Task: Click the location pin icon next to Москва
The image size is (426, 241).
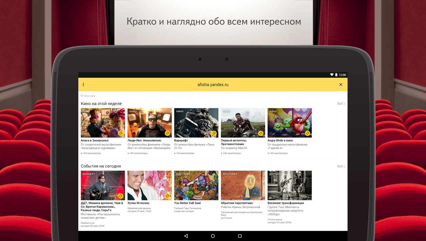Action: tap(82, 96)
